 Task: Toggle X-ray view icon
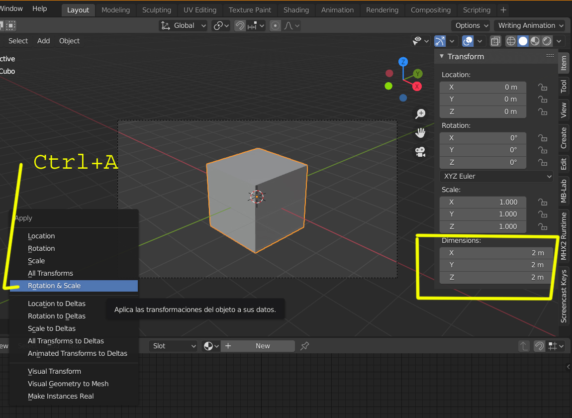click(495, 41)
